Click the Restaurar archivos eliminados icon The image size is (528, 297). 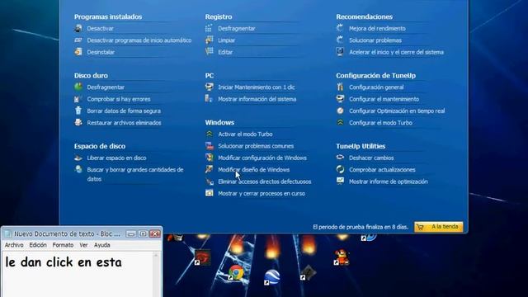click(x=78, y=122)
